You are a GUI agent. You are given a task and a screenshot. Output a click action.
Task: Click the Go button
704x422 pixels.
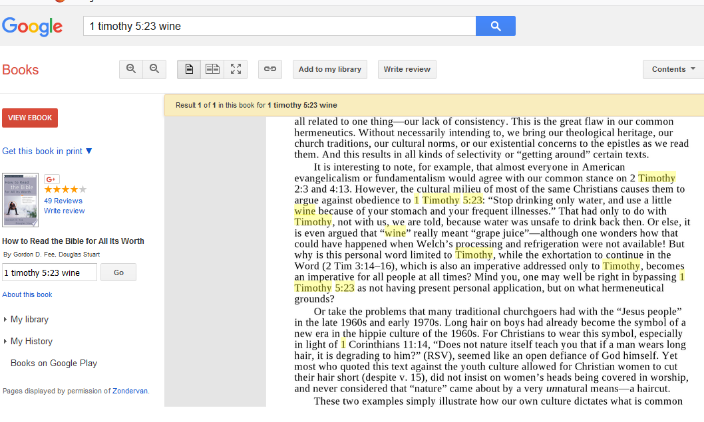118,272
